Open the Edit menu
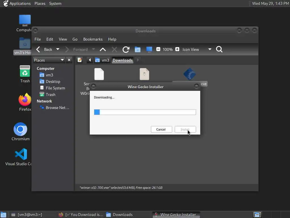The image size is (290, 218). coord(50,39)
